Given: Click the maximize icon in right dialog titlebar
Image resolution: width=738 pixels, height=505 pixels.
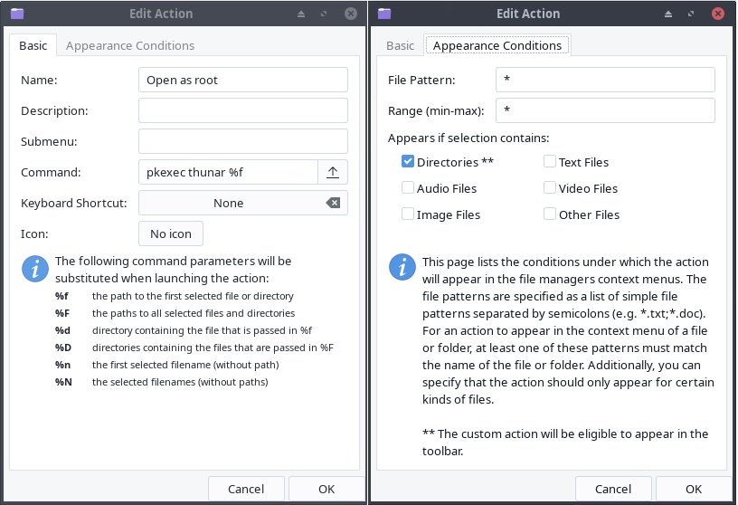Looking at the screenshot, I should point(691,14).
